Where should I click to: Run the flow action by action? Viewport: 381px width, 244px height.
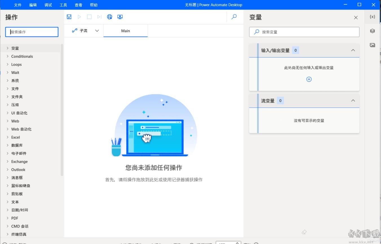(x=99, y=17)
